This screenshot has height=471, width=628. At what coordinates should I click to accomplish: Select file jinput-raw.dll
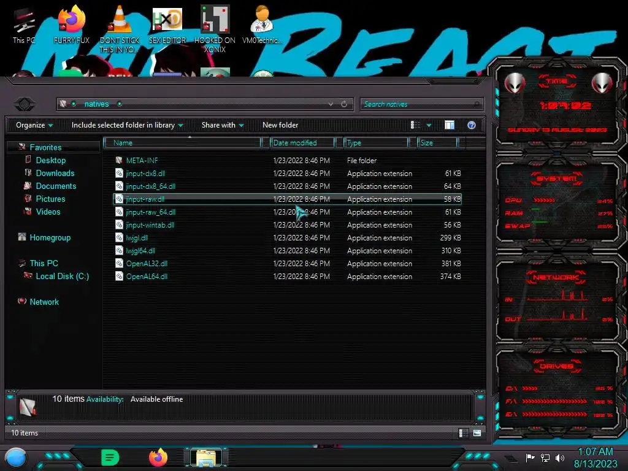pos(288,199)
